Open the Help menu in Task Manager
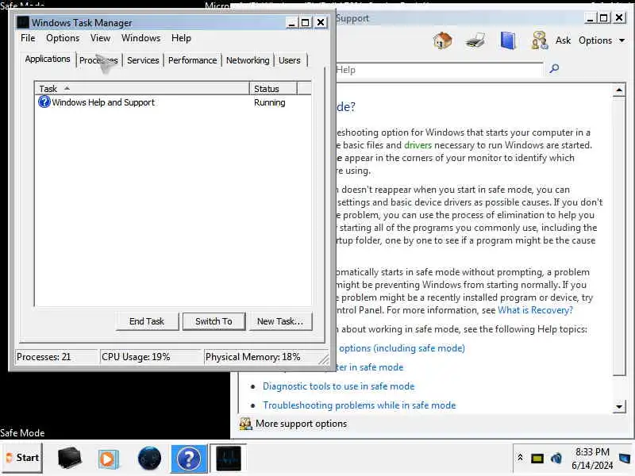The height and width of the screenshot is (476, 635). [181, 38]
